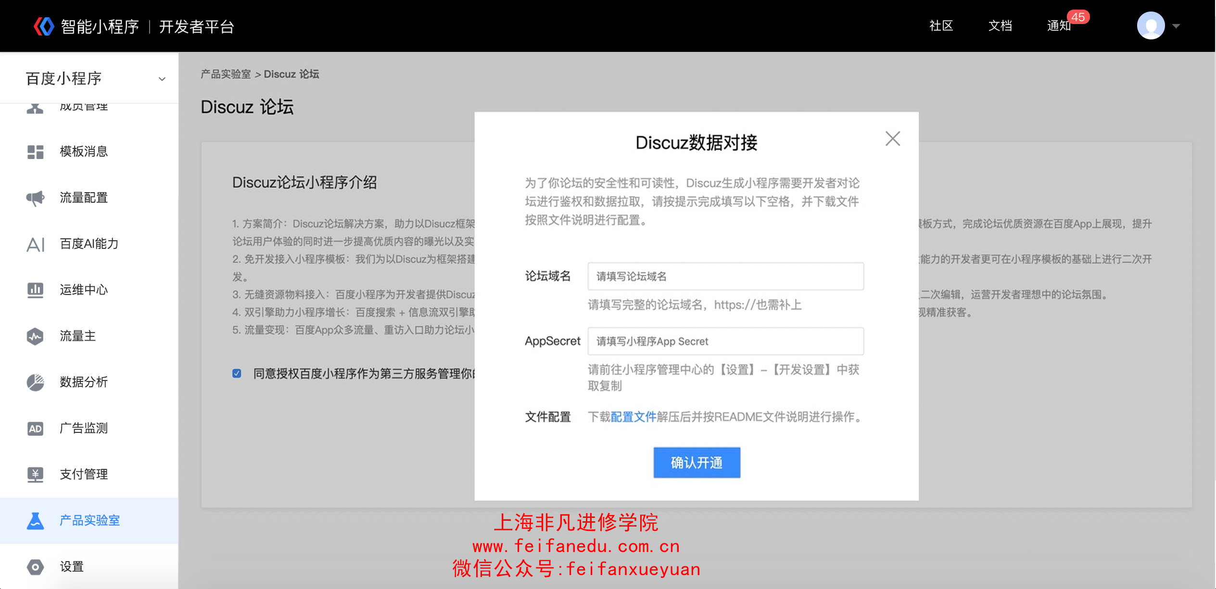Open 通知 in the top navigation
The width and height of the screenshot is (1216, 589).
tap(1059, 26)
